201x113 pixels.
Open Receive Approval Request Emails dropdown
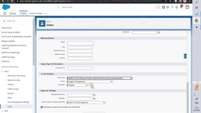pyautogui.click(x=86, y=103)
